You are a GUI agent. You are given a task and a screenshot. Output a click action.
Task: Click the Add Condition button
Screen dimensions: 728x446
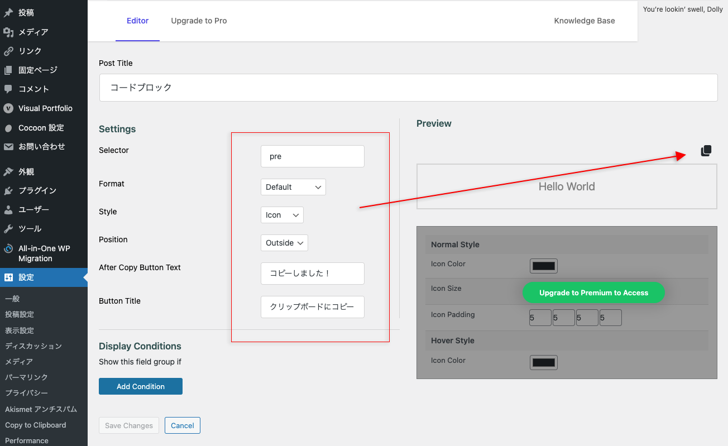140,386
